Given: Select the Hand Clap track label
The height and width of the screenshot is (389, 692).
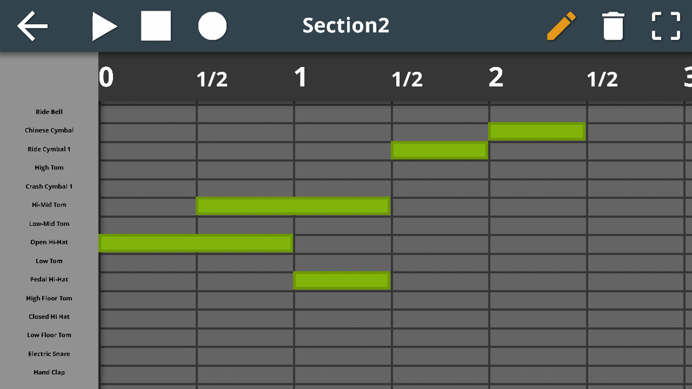Looking at the screenshot, I should 49,372.
